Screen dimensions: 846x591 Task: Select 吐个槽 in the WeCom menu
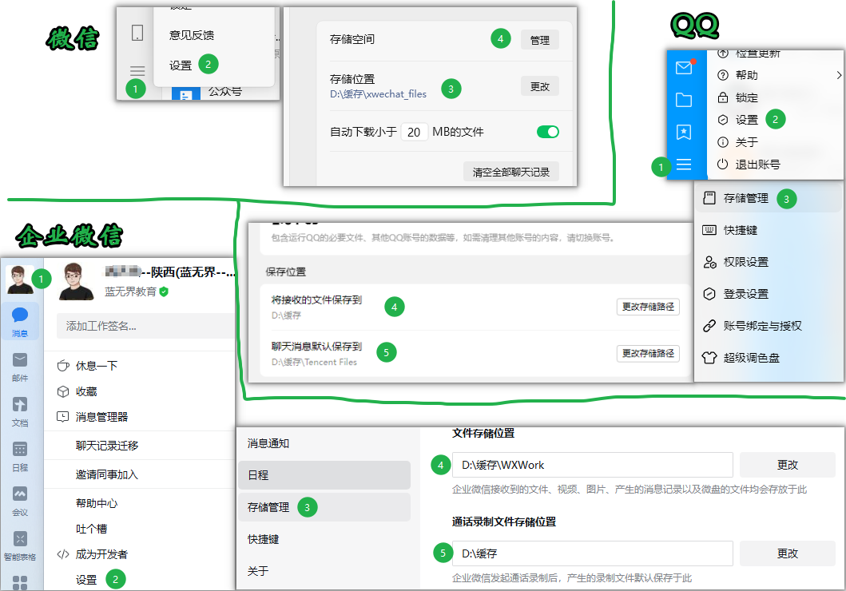pyautogui.click(x=91, y=529)
